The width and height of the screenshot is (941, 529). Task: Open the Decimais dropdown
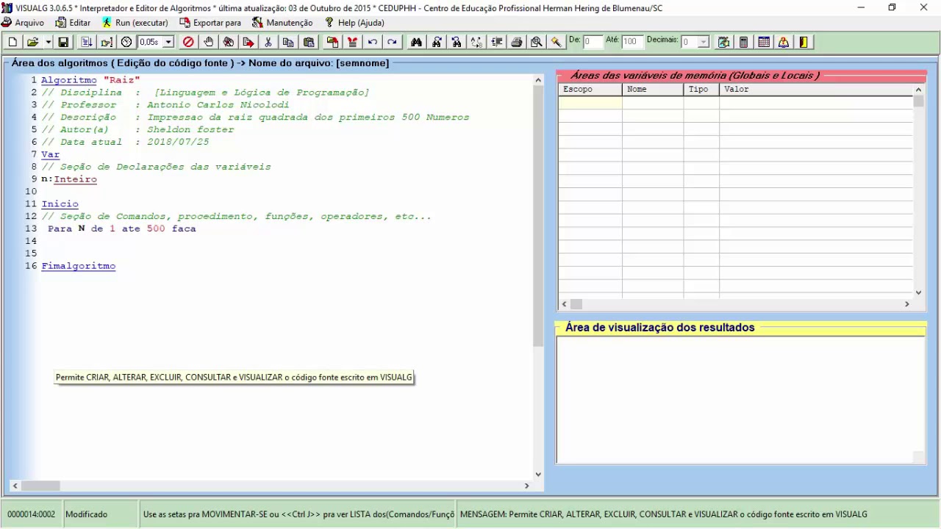pos(704,43)
